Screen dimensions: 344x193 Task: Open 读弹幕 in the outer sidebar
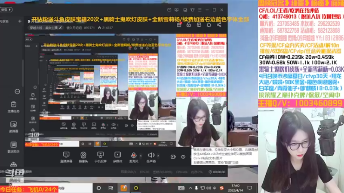pyautogui.click(x=14, y=127)
